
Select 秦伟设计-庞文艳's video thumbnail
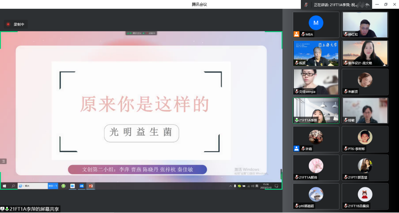(x=365, y=53)
